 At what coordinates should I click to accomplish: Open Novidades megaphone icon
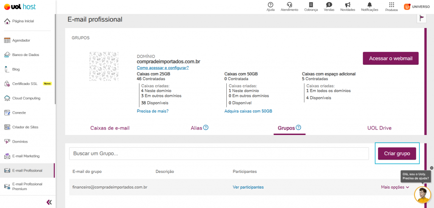click(348, 5)
